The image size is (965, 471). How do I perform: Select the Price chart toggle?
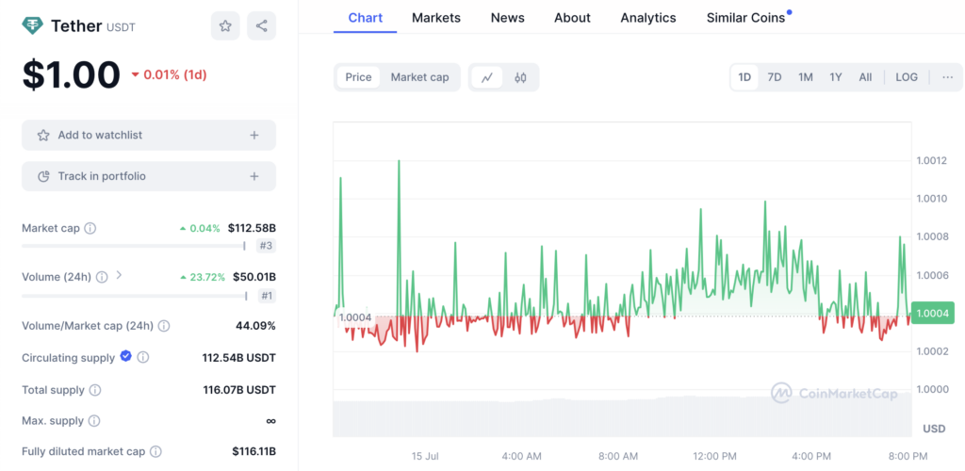(x=358, y=77)
